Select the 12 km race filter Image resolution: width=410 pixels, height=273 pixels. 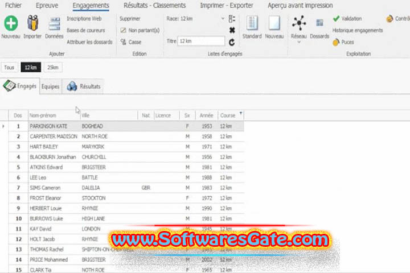click(x=31, y=68)
